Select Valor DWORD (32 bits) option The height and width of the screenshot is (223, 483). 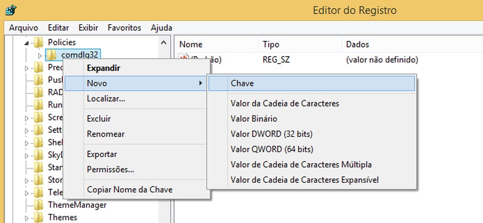click(271, 134)
